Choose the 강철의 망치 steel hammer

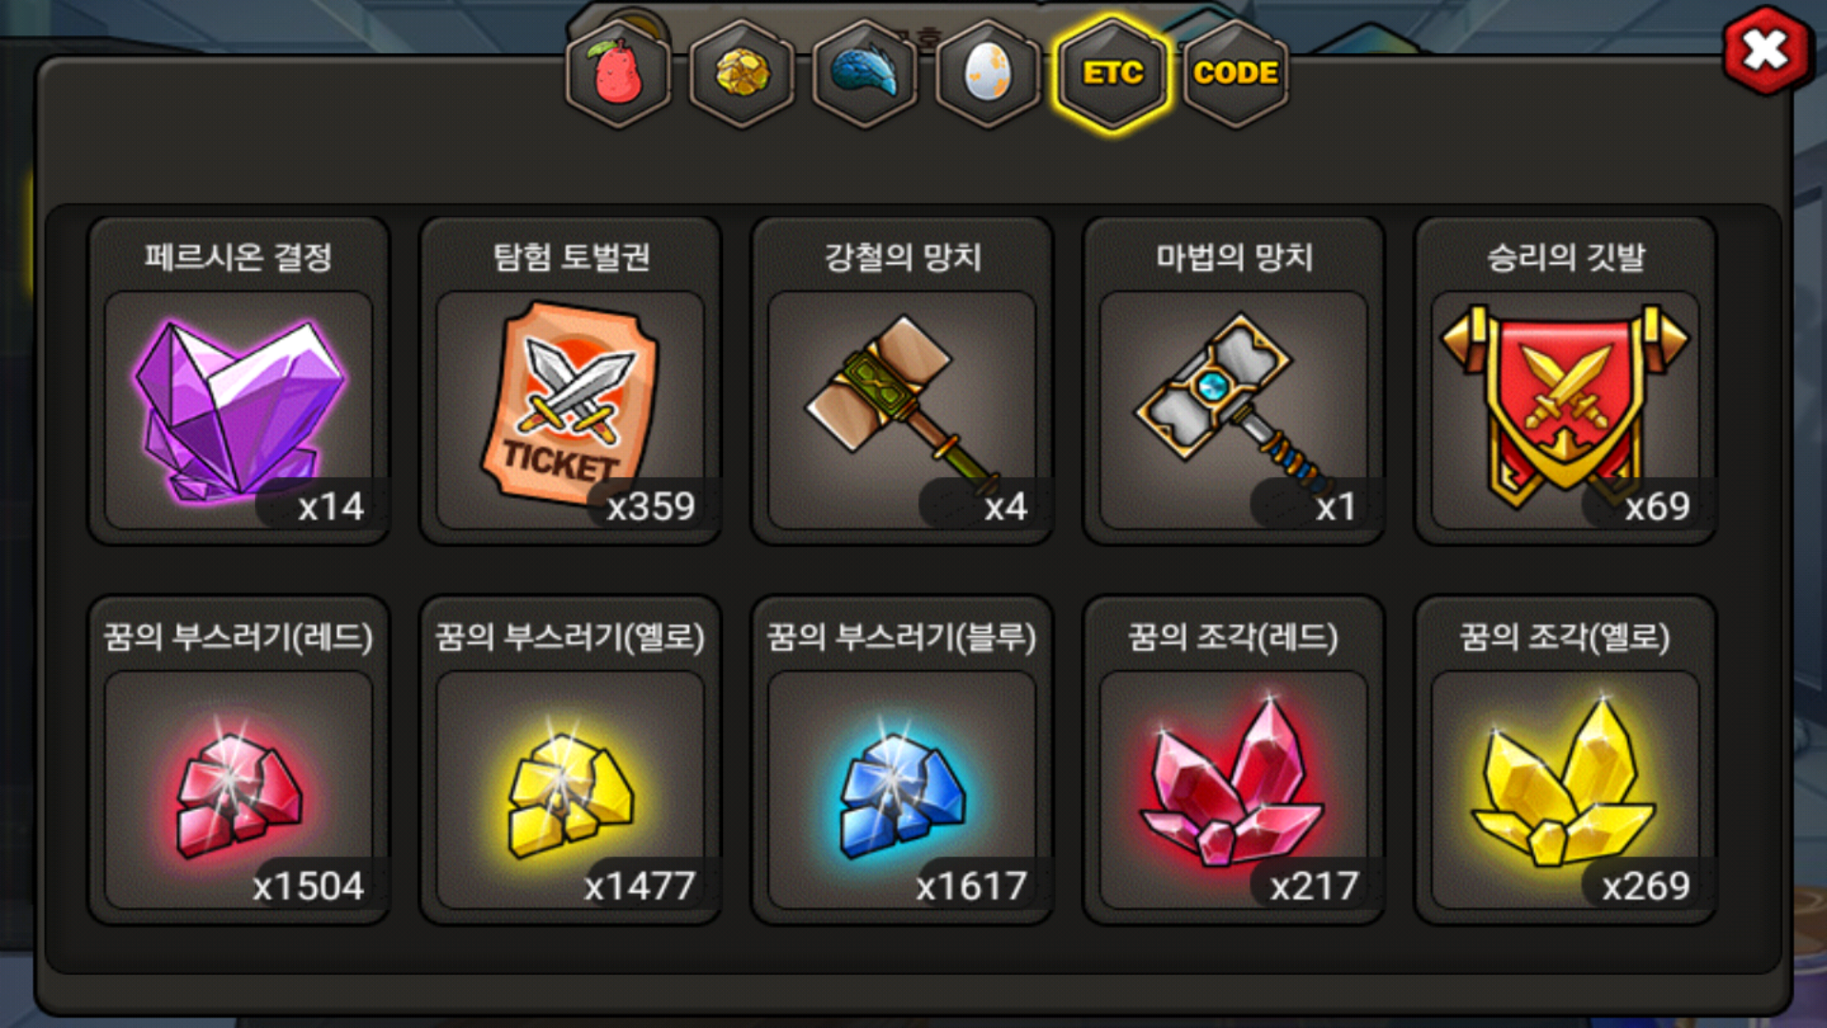902,409
